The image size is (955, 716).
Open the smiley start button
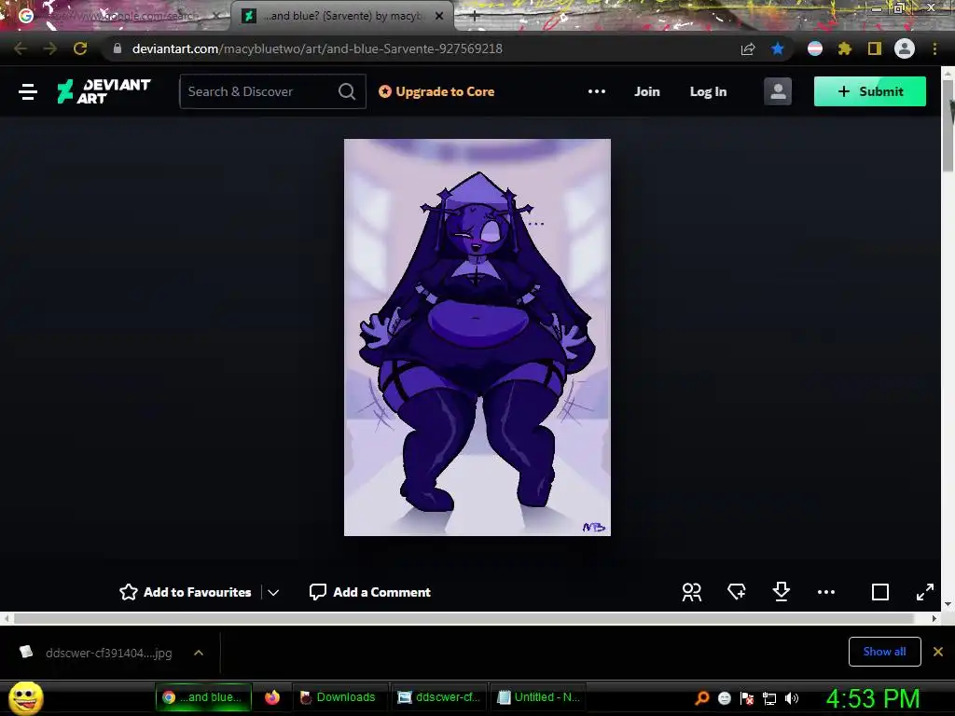point(26,697)
